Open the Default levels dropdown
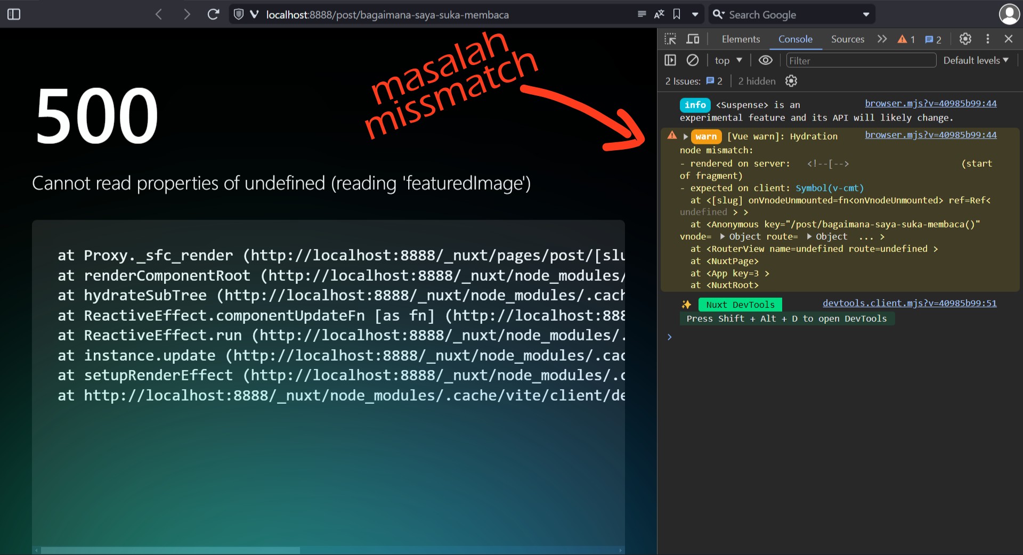 [x=976, y=60]
